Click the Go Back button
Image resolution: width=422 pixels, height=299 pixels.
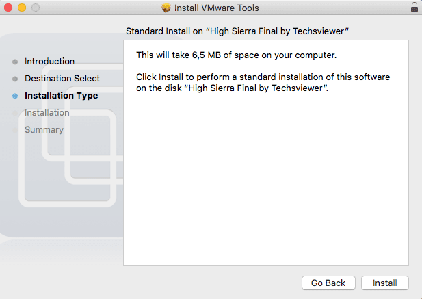[328, 283]
